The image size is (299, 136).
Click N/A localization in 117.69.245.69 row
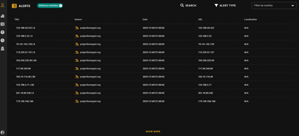[x=246, y=69]
